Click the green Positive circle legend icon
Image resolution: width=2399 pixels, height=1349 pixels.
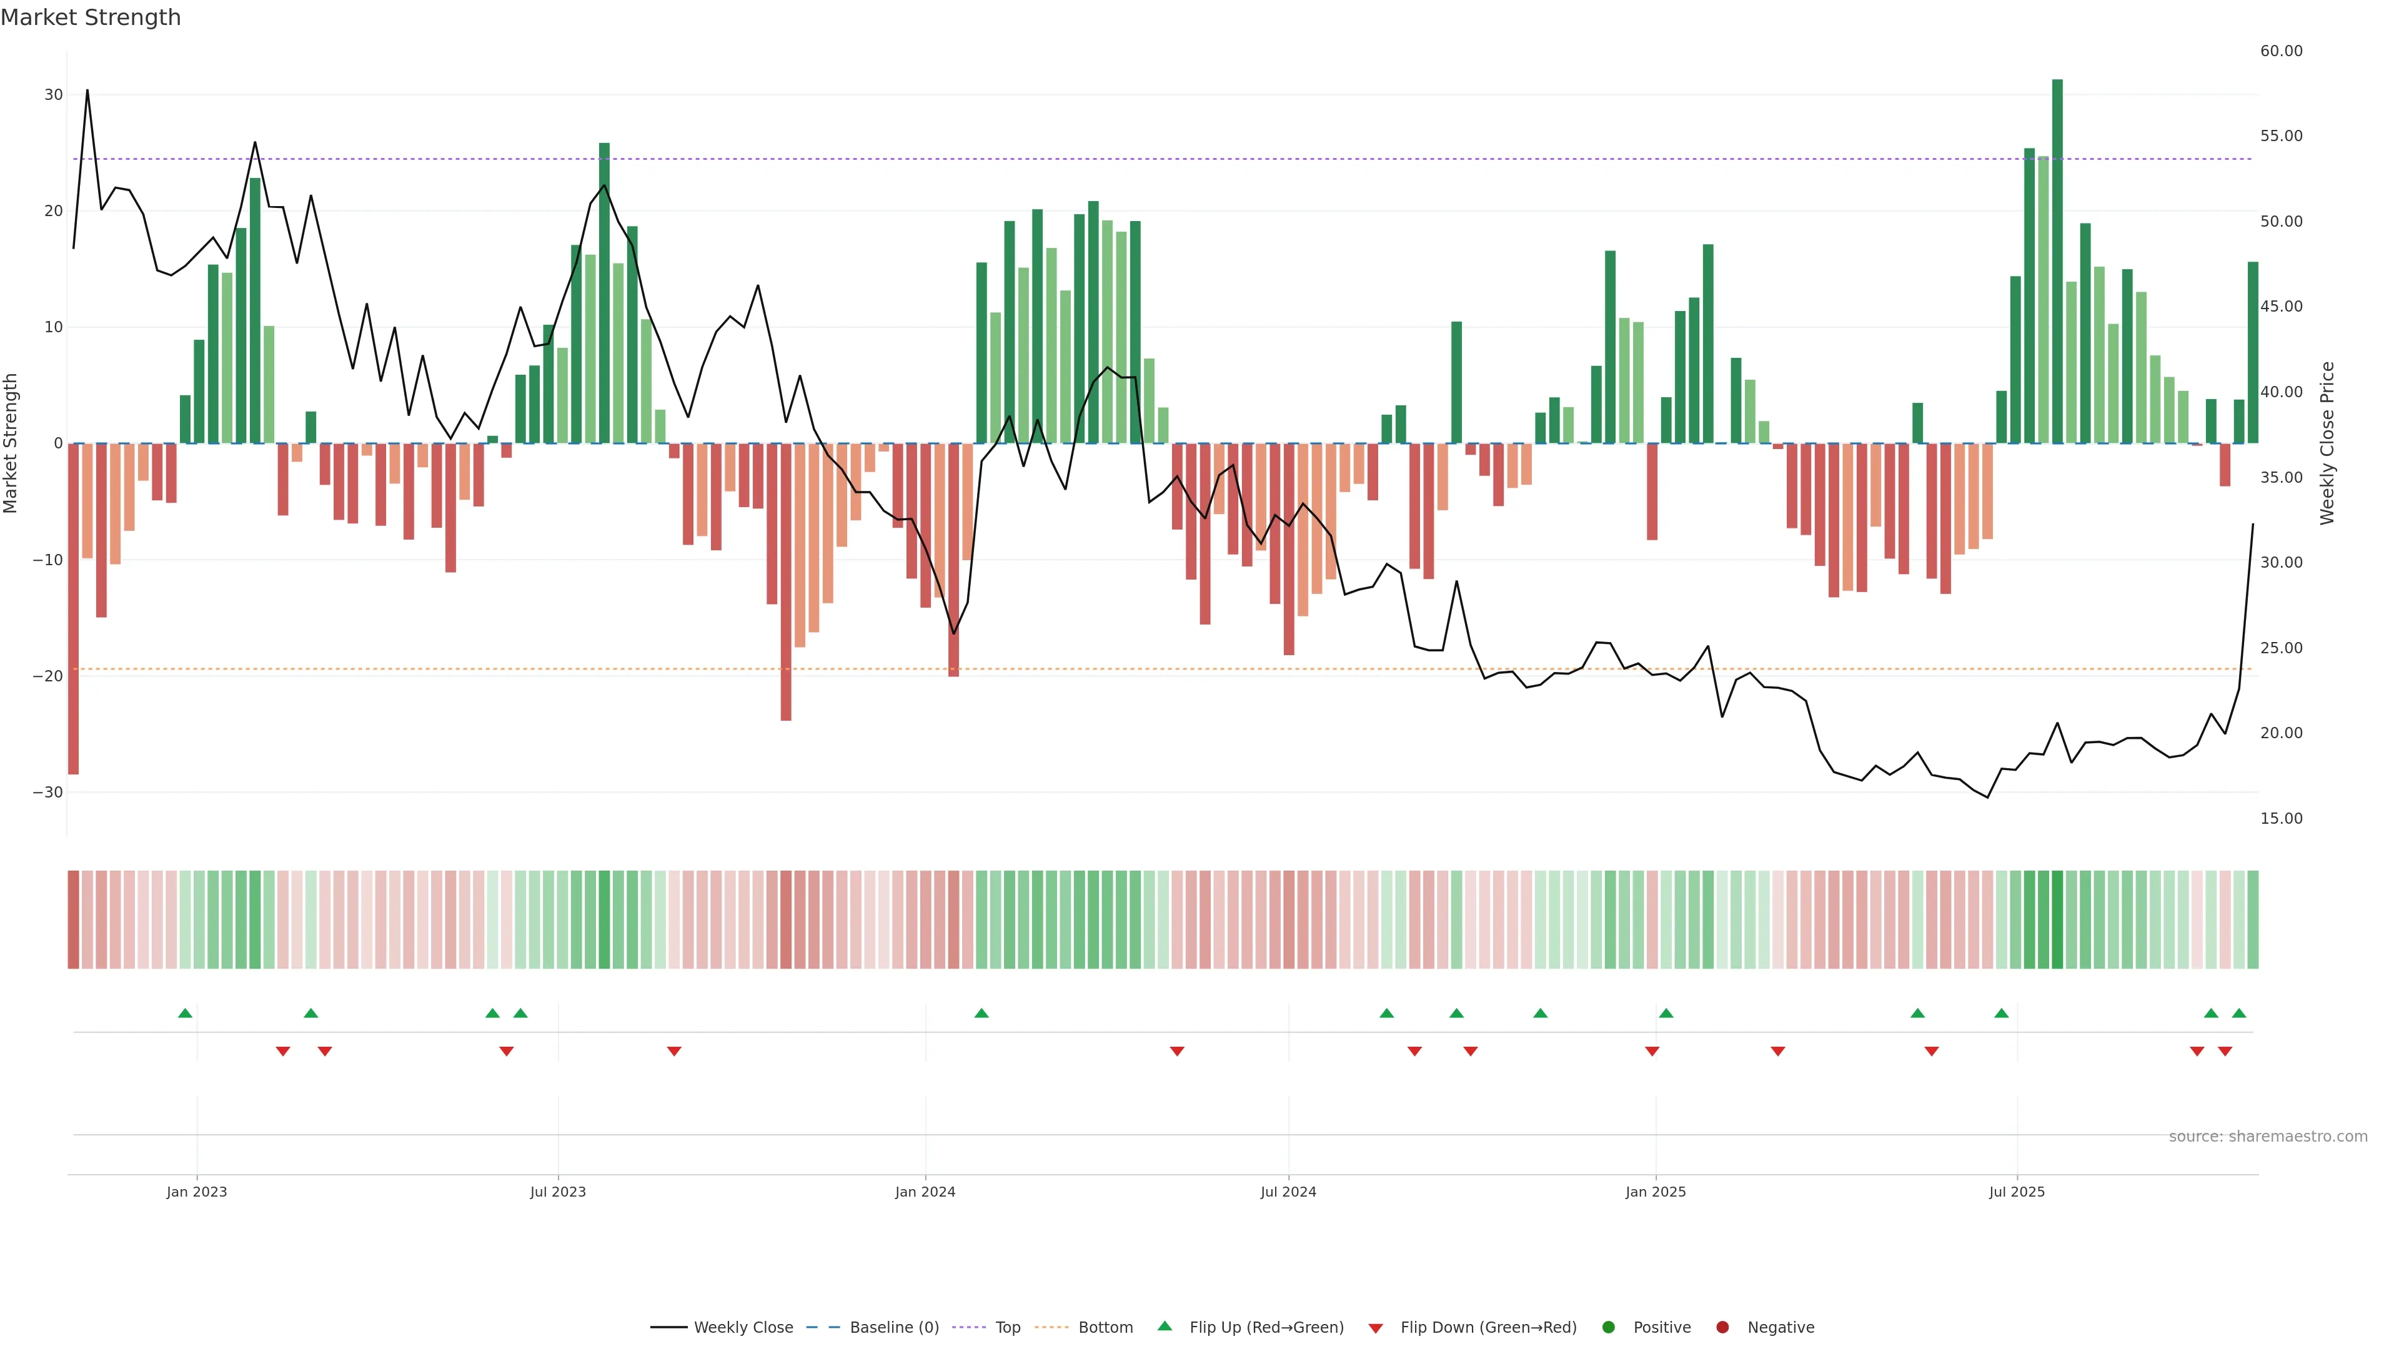click(x=1608, y=1328)
